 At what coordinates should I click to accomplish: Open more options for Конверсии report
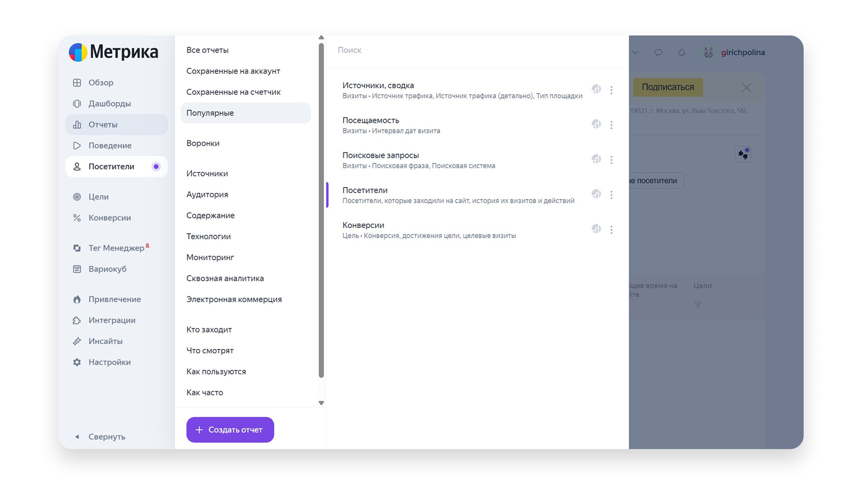click(x=611, y=230)
